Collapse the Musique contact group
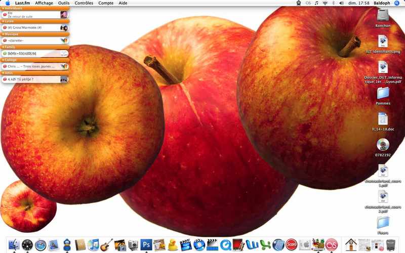The width and height of the screenshot is (405, 253). pyautogui.click(x=3, y=34)
